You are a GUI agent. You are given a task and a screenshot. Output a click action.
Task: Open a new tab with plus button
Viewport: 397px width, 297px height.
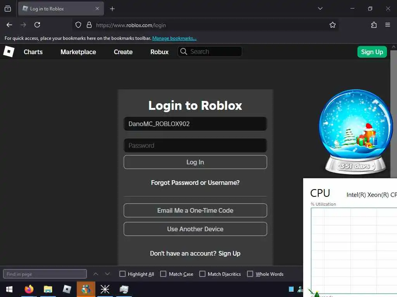[x=112, y=9]
